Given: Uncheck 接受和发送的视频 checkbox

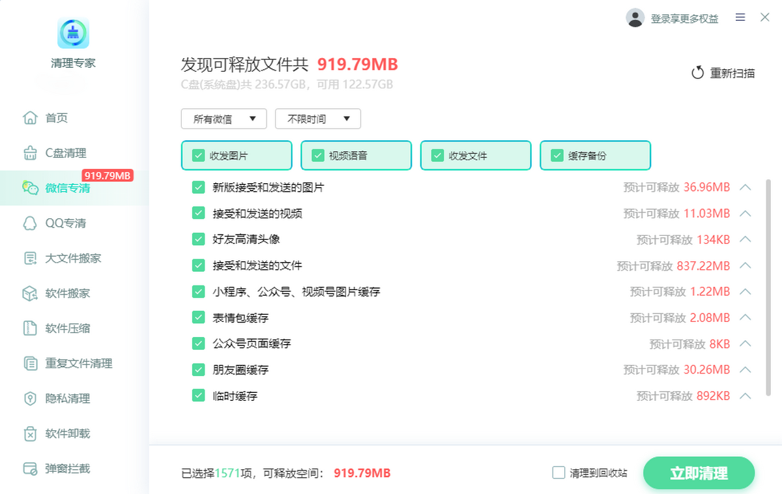Looking at the screenshot, I should coord(199,213).
